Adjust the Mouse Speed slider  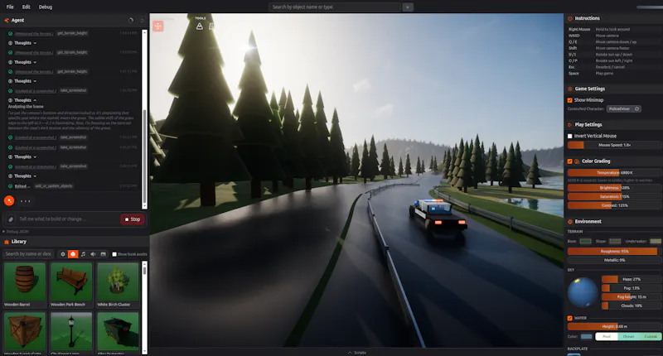[614, 145]
